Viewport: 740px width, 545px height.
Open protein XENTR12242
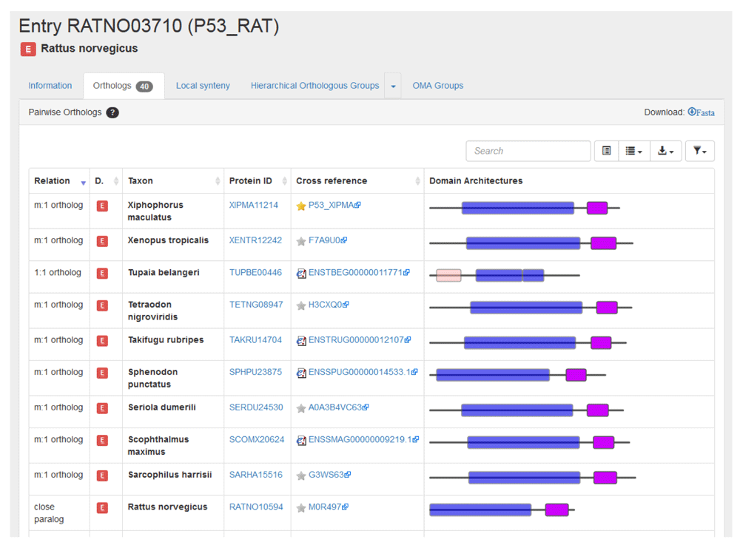[x=255, y=240]
